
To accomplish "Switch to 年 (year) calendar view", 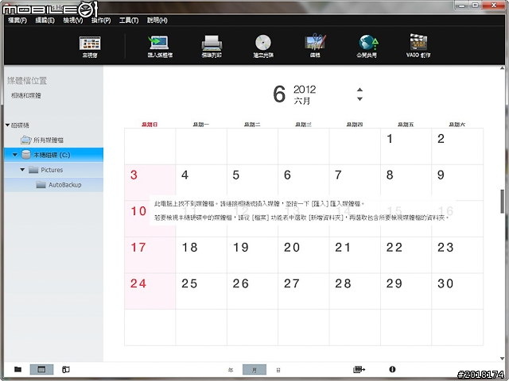I will (231, 370).
